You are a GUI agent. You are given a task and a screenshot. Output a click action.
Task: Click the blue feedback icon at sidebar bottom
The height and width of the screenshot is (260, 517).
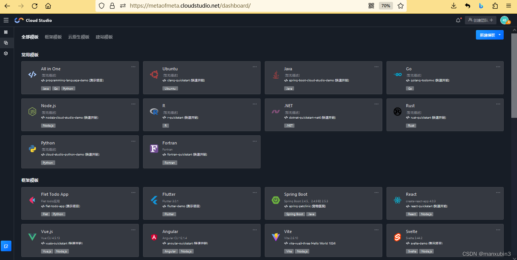pos(6,246)
